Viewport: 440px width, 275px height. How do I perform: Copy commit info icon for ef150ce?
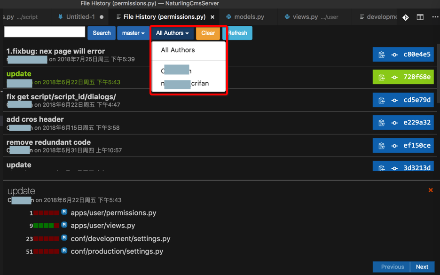point(381,146)
